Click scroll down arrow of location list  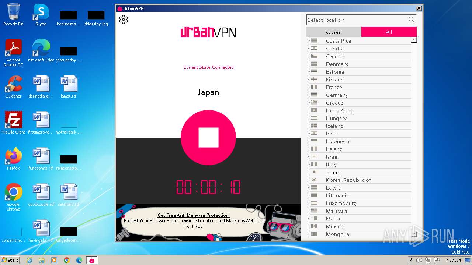click(414, 234)
